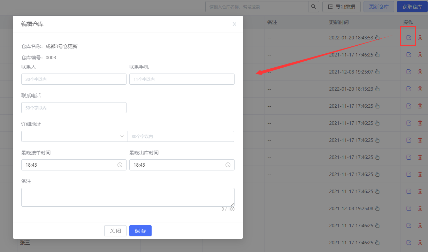Delete the 张三 warehouse row

coord(420,243)
